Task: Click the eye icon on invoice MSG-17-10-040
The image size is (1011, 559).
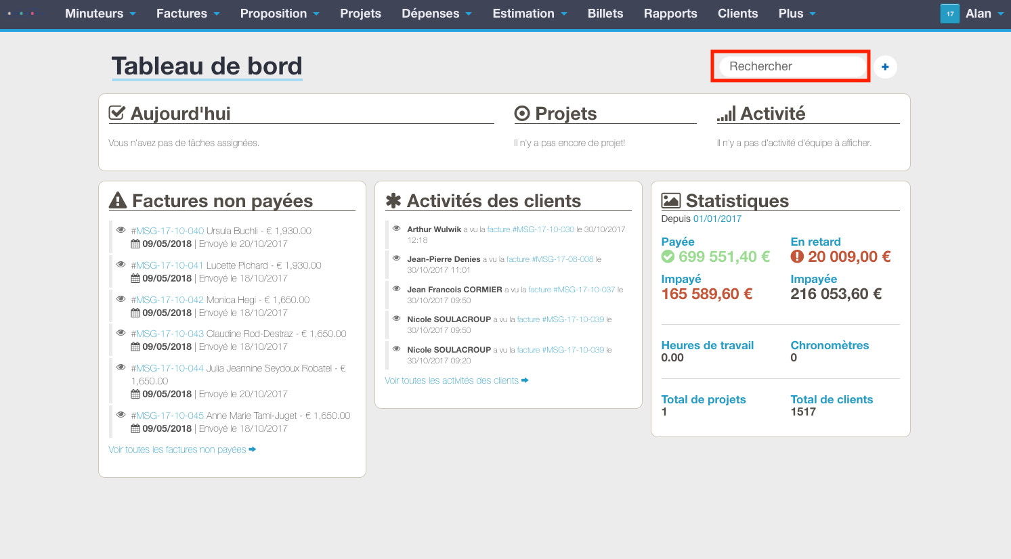Action: [x=121, y=230]
